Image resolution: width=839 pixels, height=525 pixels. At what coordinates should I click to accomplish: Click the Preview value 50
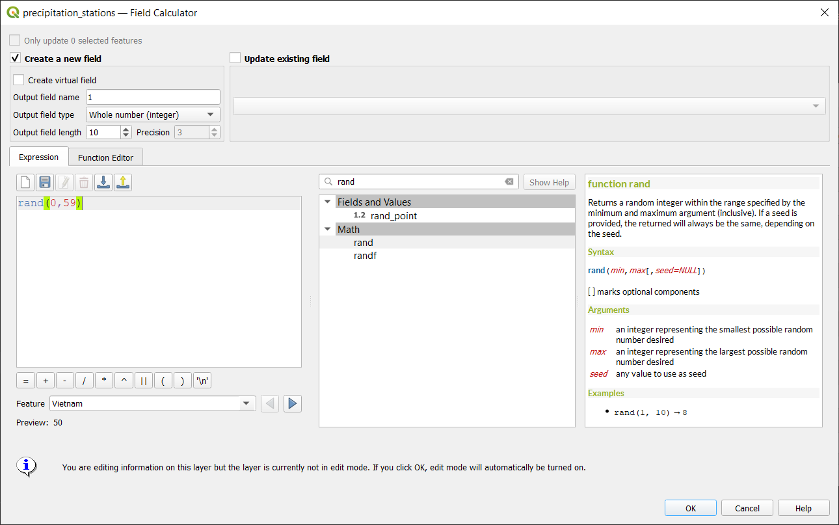coord(58,422)
